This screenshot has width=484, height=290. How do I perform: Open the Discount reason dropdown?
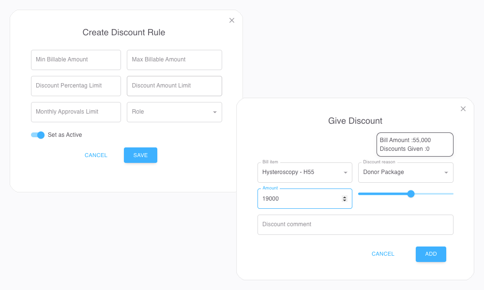click(405, 172)
